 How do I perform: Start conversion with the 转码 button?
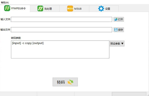pos(65,82)
